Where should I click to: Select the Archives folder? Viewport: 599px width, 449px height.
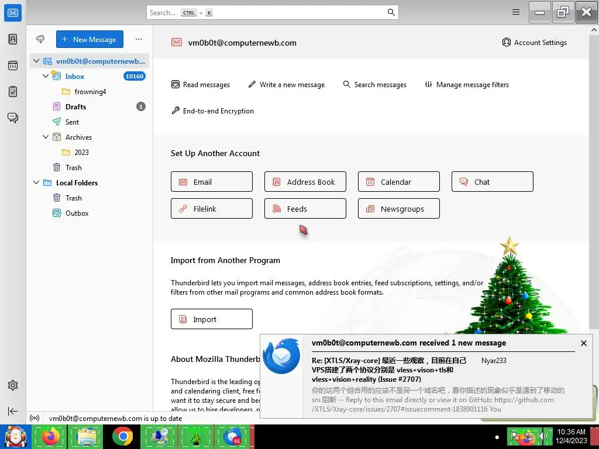click(89, 137)
